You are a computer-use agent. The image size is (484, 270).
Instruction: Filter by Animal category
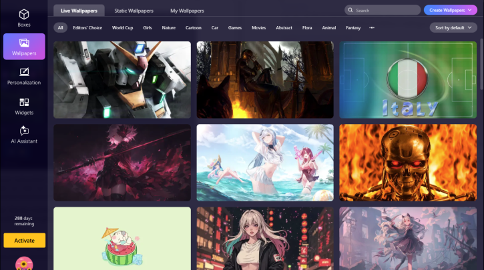329,28
